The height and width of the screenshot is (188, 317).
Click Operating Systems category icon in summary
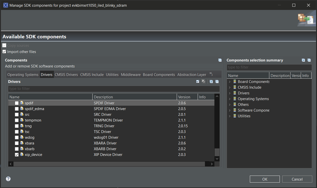pyautogui.click(x=235, y=99)
